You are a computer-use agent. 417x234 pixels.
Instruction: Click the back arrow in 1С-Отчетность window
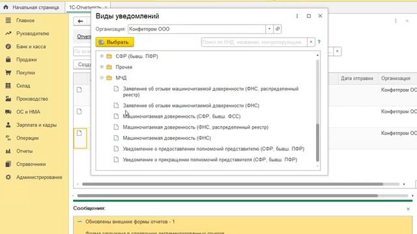[x=80, y=21]
